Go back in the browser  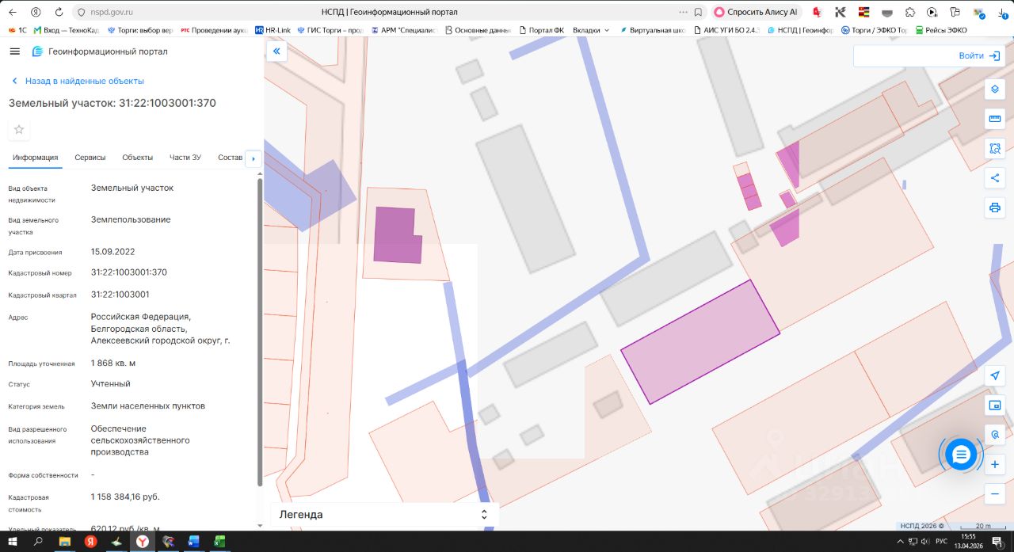13,13
